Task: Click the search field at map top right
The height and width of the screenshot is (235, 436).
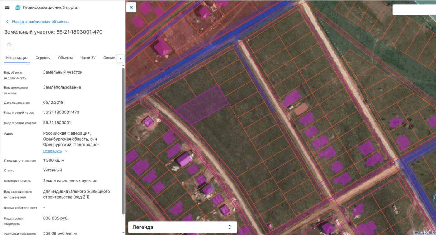Action: (x=414, y=10)
